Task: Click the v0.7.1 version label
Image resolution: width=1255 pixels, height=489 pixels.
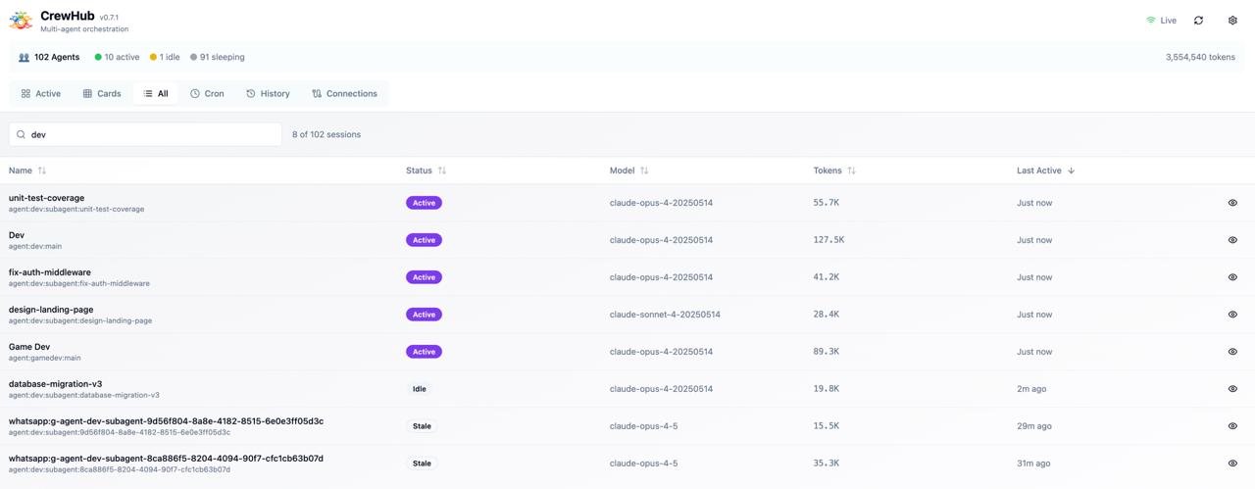Action: 109,18
